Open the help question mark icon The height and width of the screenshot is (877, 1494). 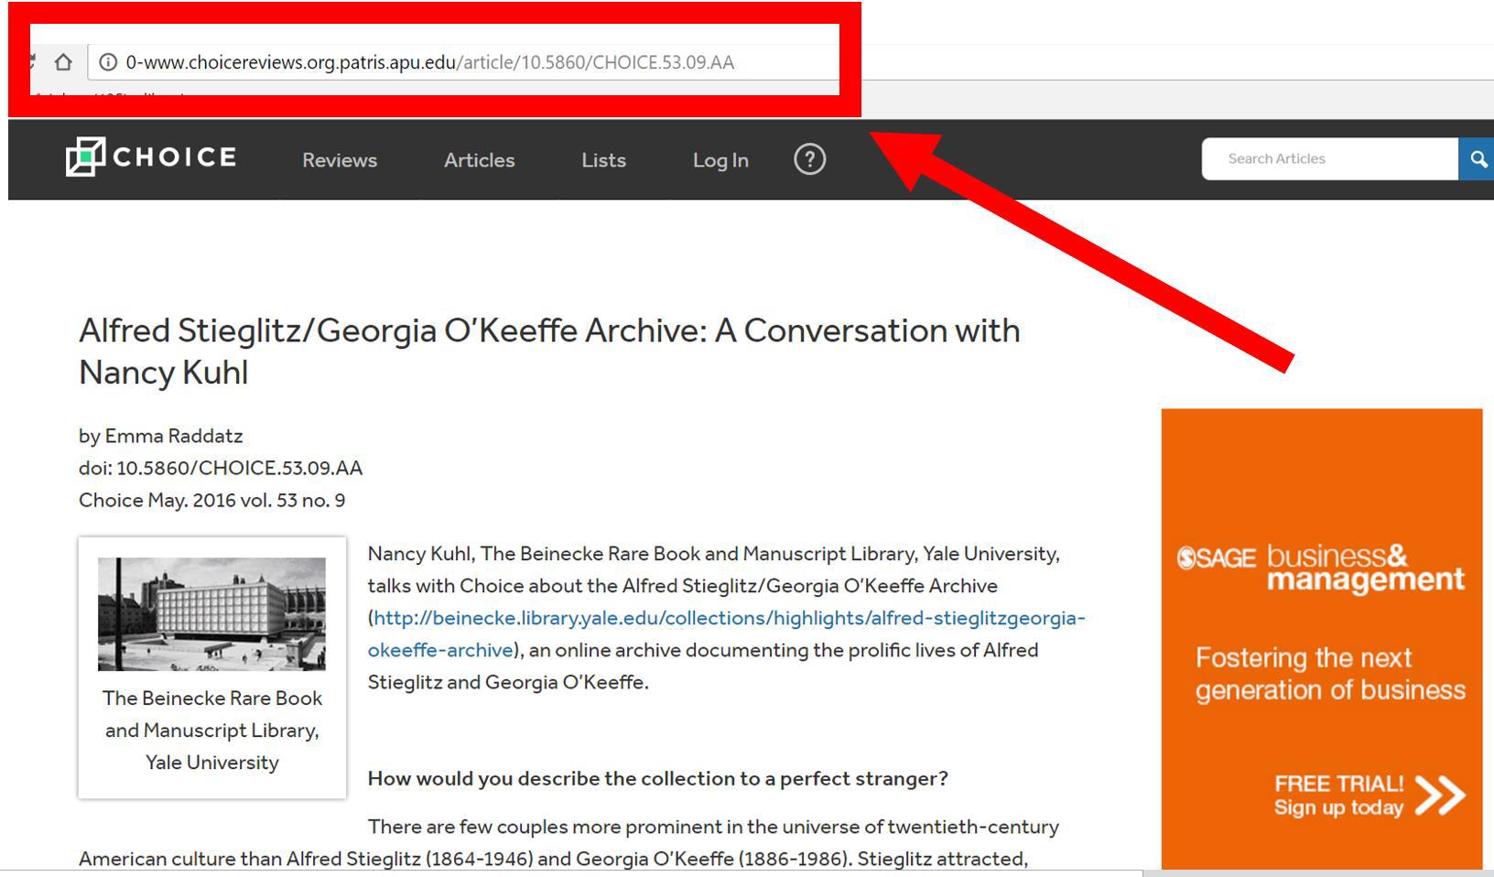coord(809,159)
